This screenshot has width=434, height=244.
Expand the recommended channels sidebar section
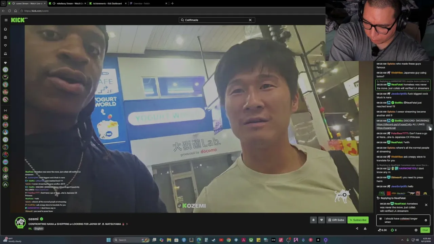(5, 110)
